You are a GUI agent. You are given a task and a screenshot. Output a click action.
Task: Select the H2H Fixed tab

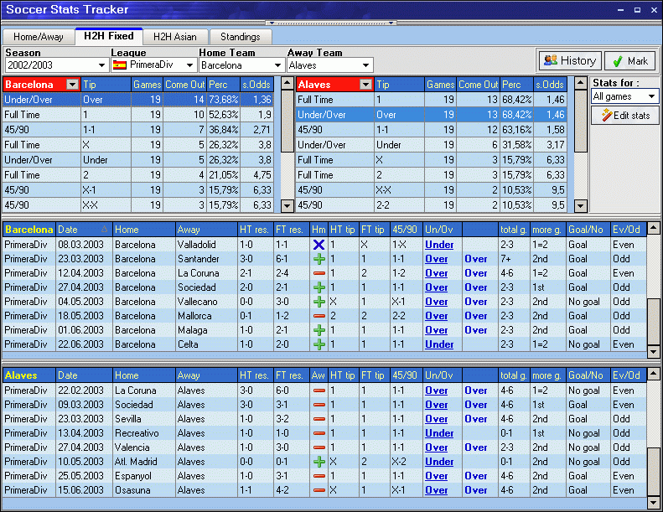click(109, 36)
